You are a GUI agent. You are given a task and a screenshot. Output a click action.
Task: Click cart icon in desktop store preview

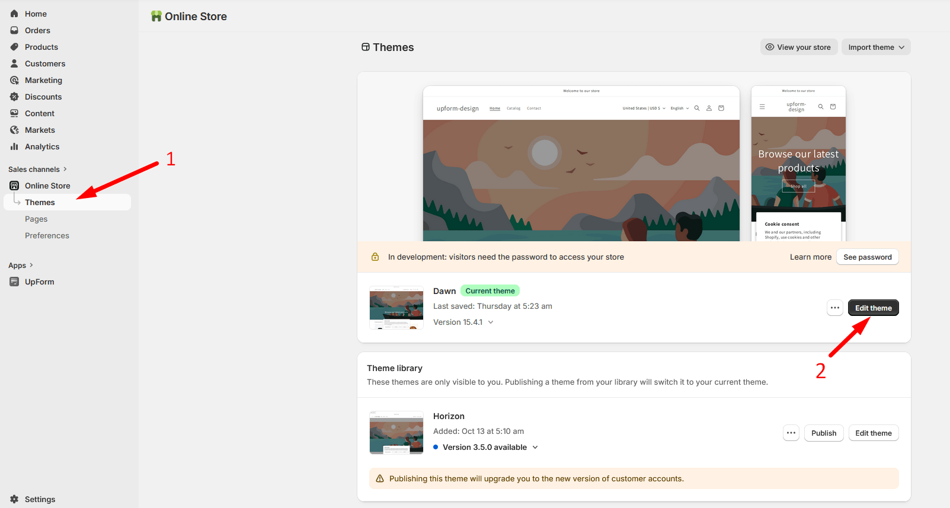pyautogui.click(x=721, y=108)
